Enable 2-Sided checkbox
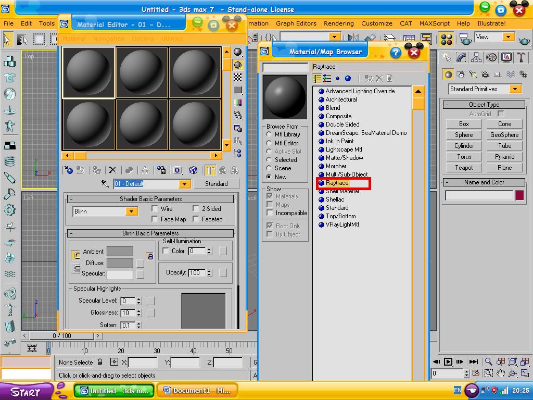Screen dimensions: 533x400 click(196, 208)
